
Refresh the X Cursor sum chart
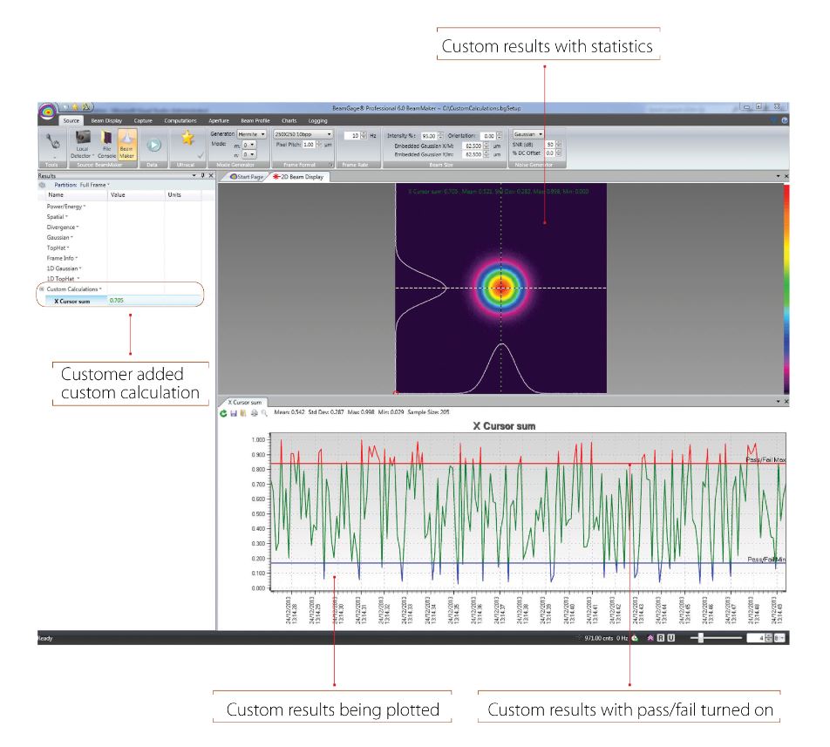[223, 411]
